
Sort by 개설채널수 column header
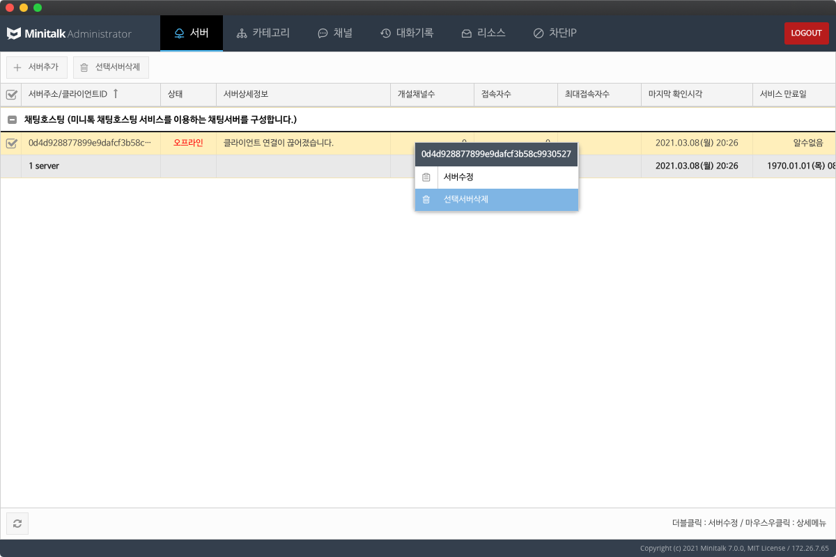[x=432, y=94]
